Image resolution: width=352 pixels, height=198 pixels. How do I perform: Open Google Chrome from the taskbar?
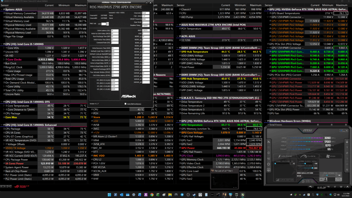click(x=152, y=195)
